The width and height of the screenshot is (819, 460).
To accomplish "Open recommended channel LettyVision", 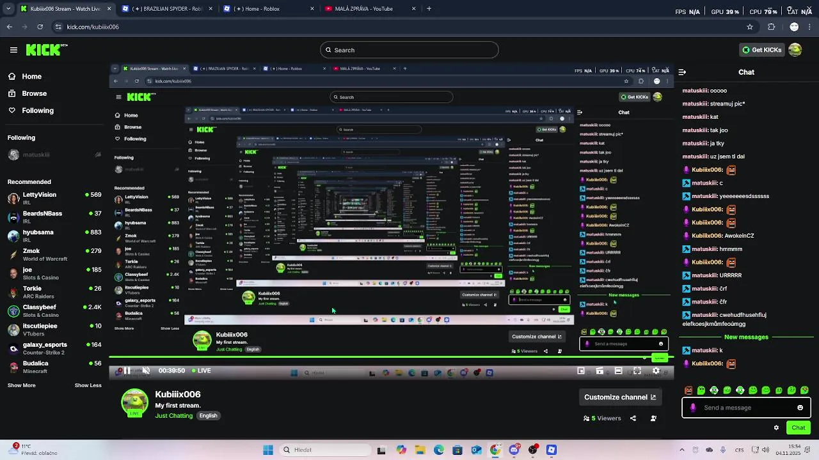I will 54,198.
